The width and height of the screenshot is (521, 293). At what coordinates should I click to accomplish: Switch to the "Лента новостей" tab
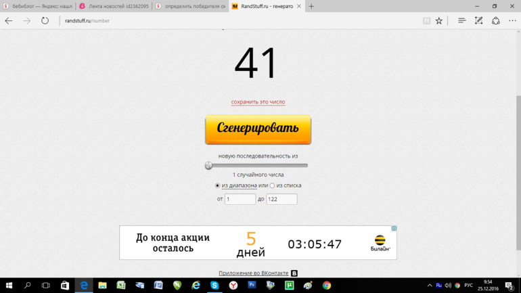[x=114, y=6]
